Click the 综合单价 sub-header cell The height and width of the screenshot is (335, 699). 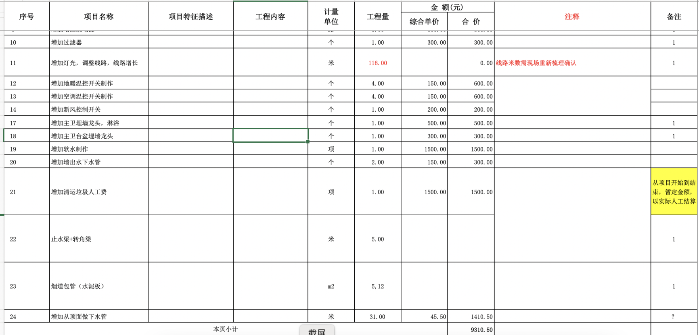coord(424,22)
